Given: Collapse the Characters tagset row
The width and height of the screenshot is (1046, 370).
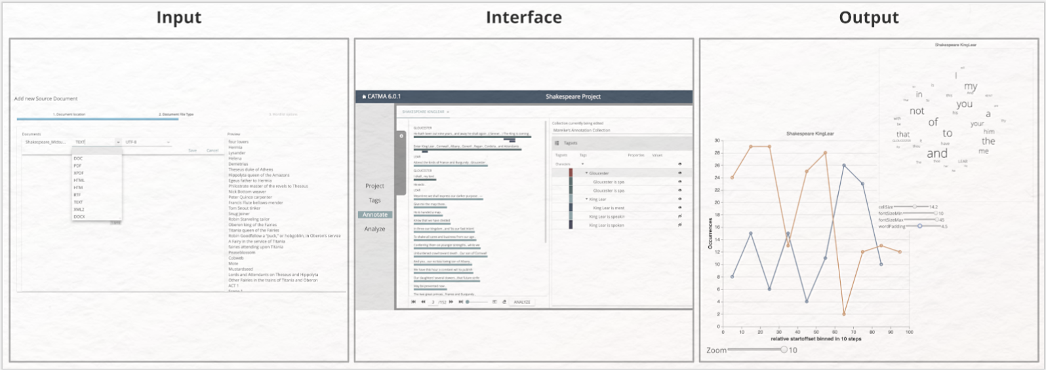Looking at the screenshot, I should pos(582,164).
